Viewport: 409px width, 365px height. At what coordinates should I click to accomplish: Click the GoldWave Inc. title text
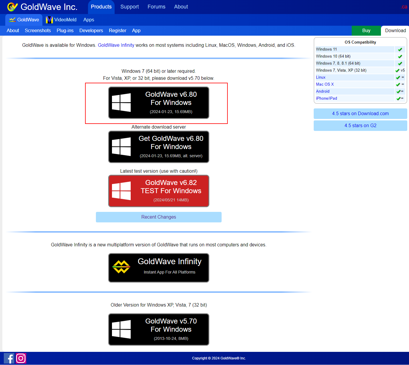tap(49, 7)
